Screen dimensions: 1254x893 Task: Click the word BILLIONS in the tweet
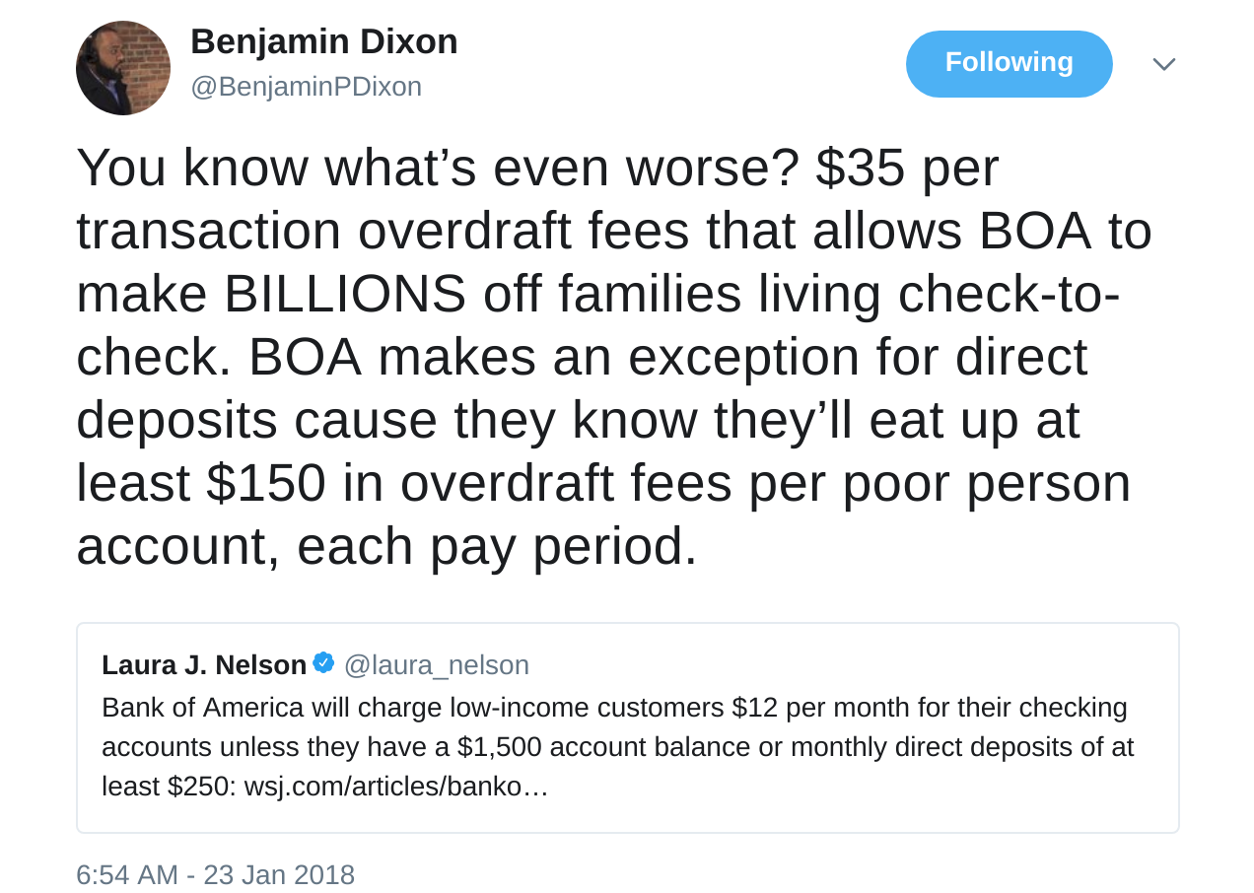[345, 294]
